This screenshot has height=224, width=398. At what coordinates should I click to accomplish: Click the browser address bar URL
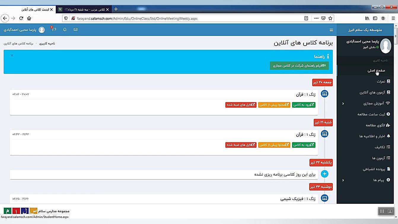tap(137, 18)
